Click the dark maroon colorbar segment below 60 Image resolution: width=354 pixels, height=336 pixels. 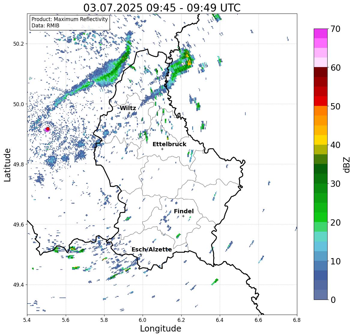click(x=321, y=72)
